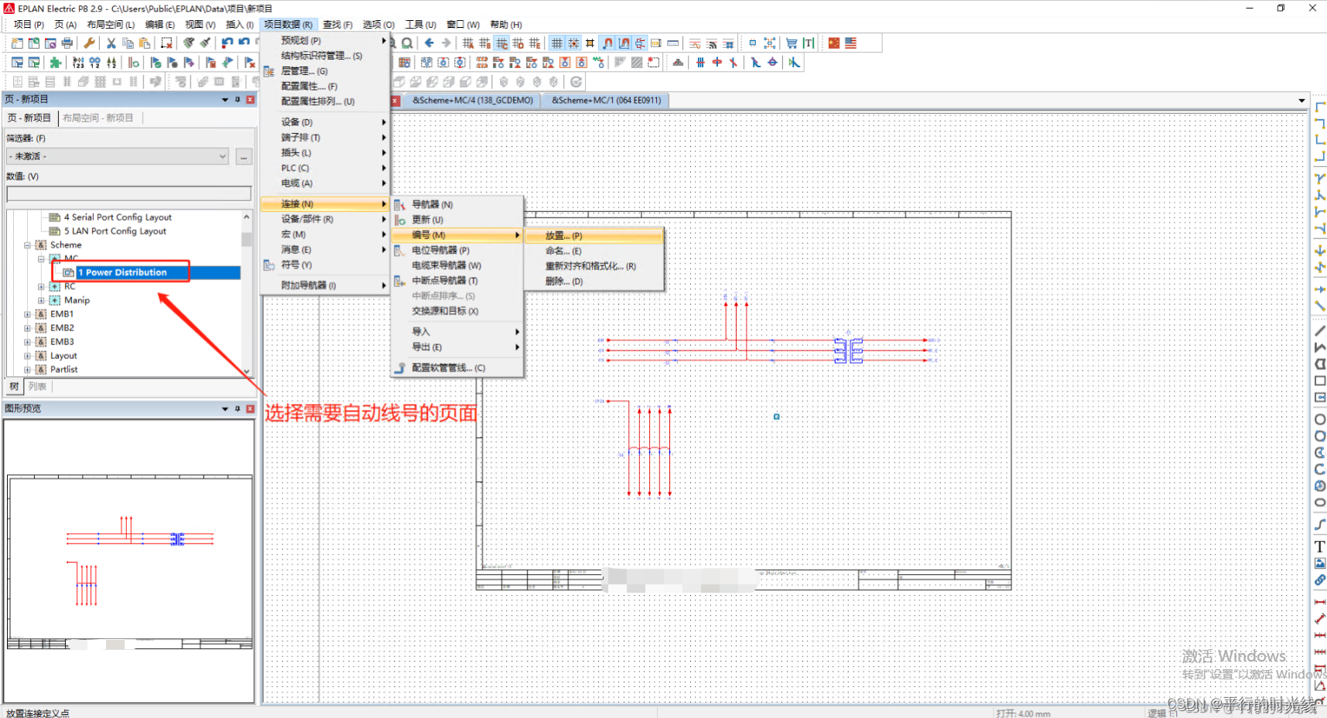Click 删除... in the 编号 submenu
This screenshot has width=1327, height=718.
point(593,282)
